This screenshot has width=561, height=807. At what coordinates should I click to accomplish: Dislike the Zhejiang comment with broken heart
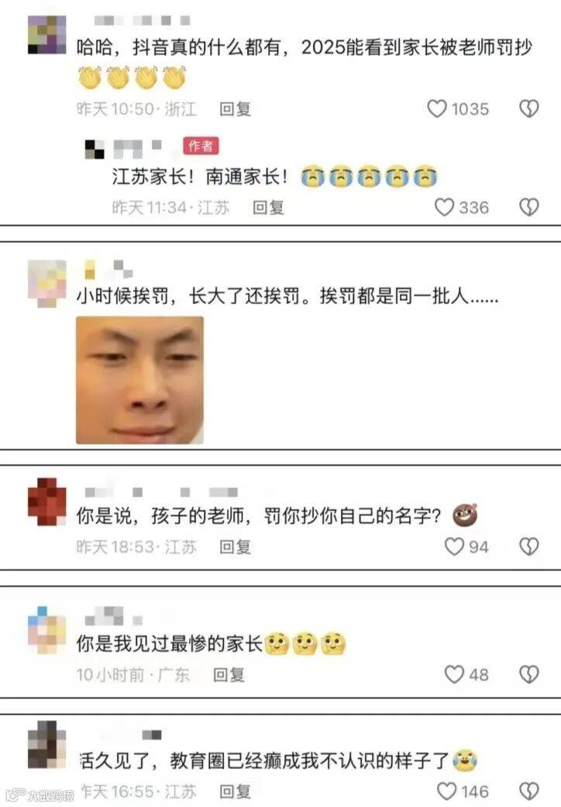tap(528, 109)
